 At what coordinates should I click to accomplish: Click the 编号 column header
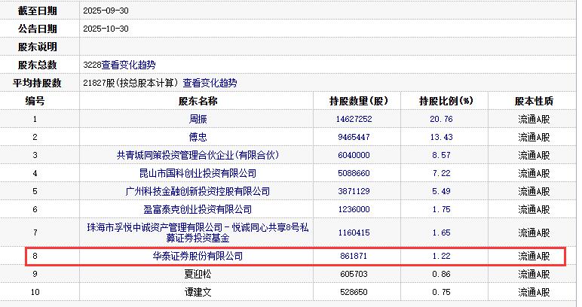click(x=35, y=101)
